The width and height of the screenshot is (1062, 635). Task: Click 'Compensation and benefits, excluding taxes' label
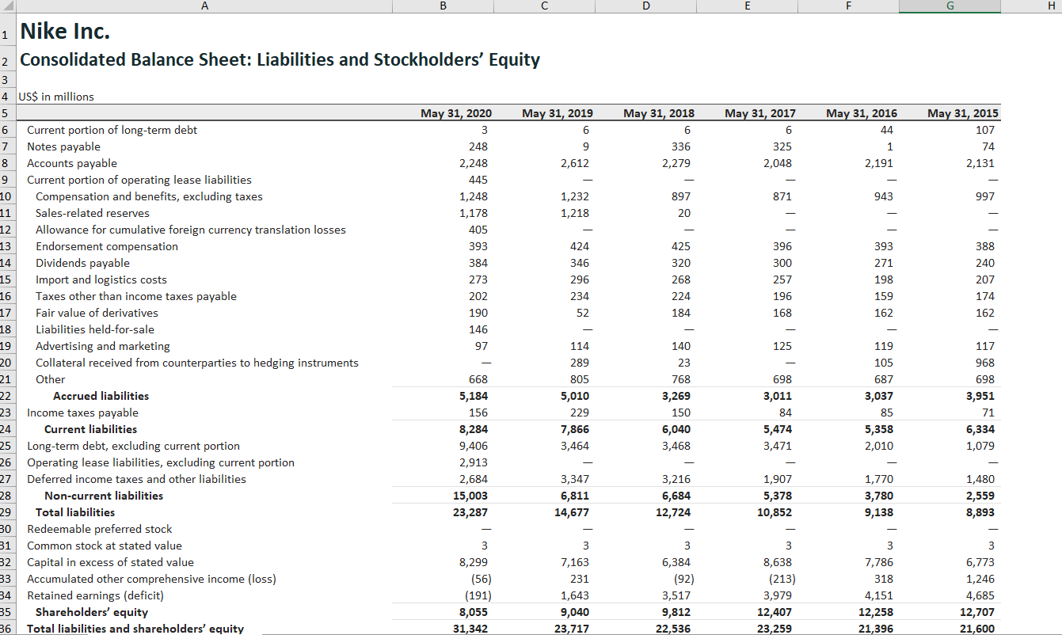pos(149,196)
